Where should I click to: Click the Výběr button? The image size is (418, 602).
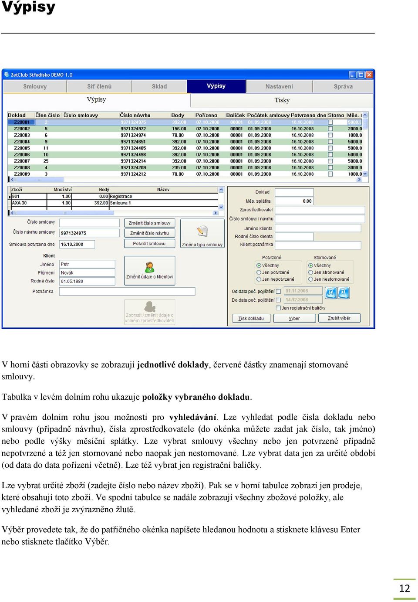click(x=294, y=318)
